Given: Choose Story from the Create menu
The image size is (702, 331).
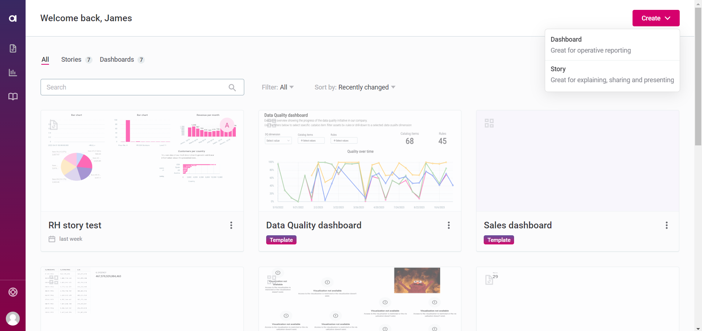Looking at the screenshot, I should click(x=612, y=75).
